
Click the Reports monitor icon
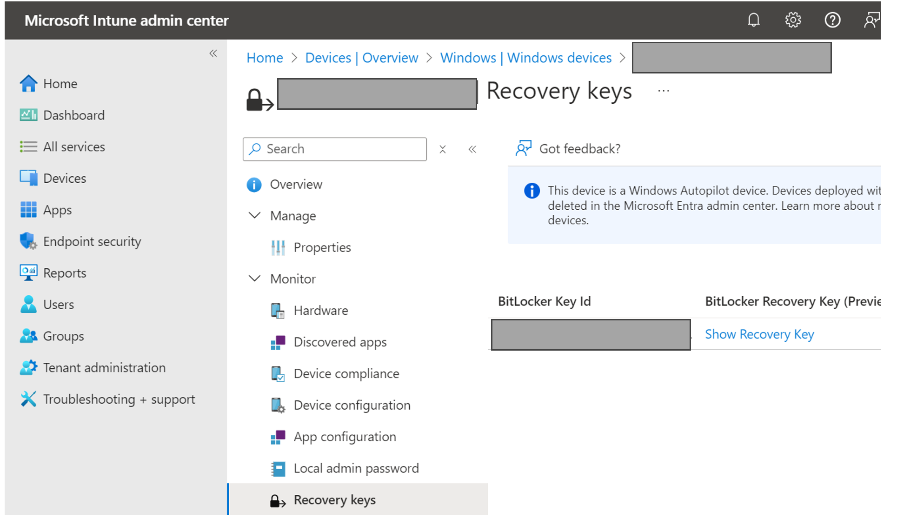(x=28, y=273)
